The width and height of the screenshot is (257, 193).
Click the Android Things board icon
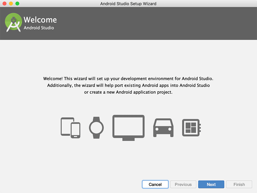pos(191,128)
